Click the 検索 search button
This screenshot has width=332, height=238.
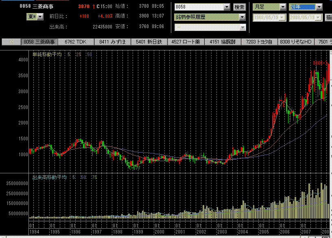(239, 7)
